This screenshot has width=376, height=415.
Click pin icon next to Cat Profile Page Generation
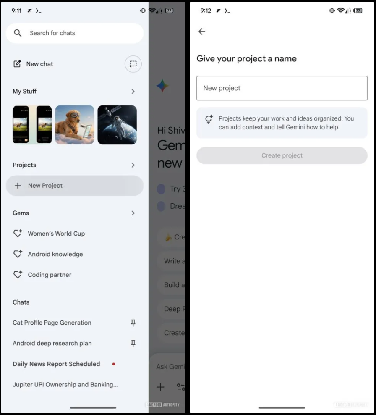[133, 323]
